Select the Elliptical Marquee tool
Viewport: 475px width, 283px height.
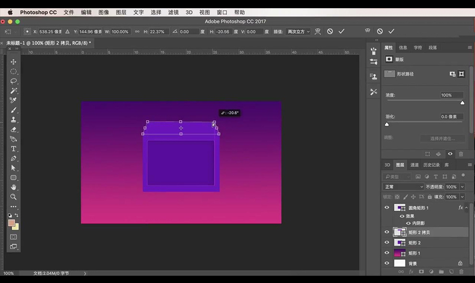point(13,72)
